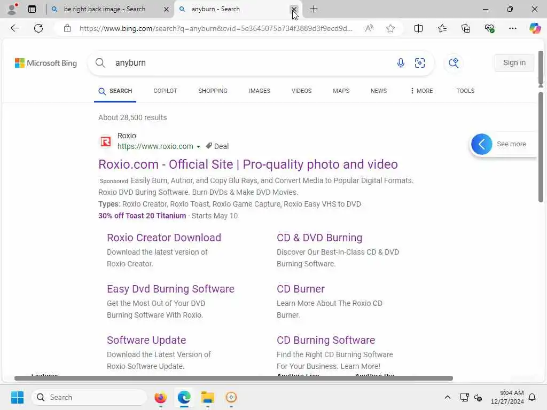Switch to the IMAGES tab
This screenshot has width=547, height=410.
[260, 91]
